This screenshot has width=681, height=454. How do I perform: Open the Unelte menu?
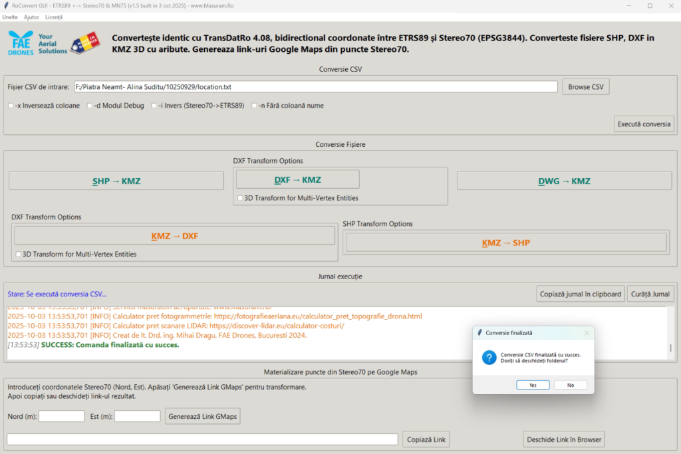point(10,17)
